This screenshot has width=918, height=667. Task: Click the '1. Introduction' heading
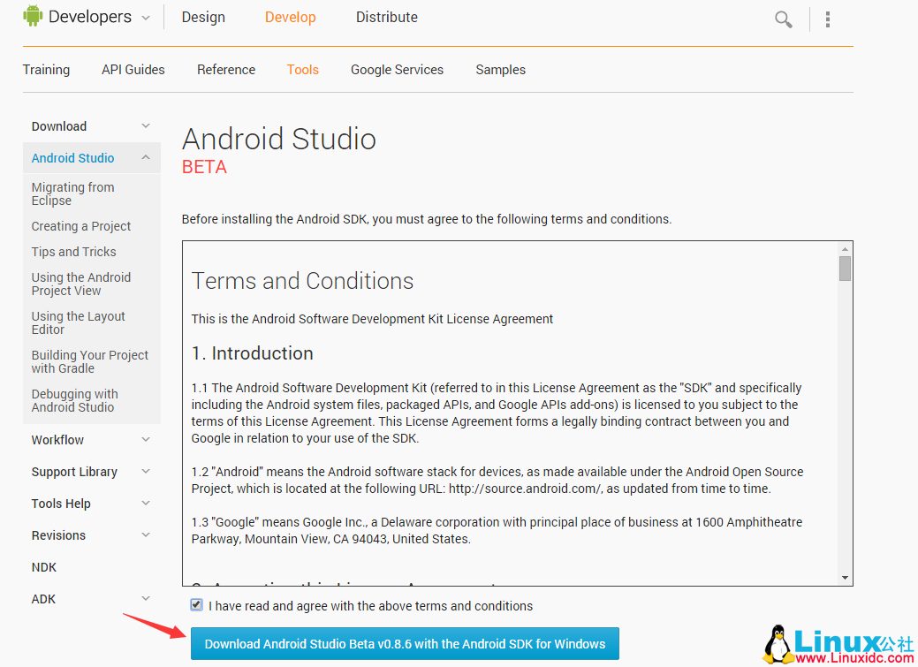tap(253, 353)
